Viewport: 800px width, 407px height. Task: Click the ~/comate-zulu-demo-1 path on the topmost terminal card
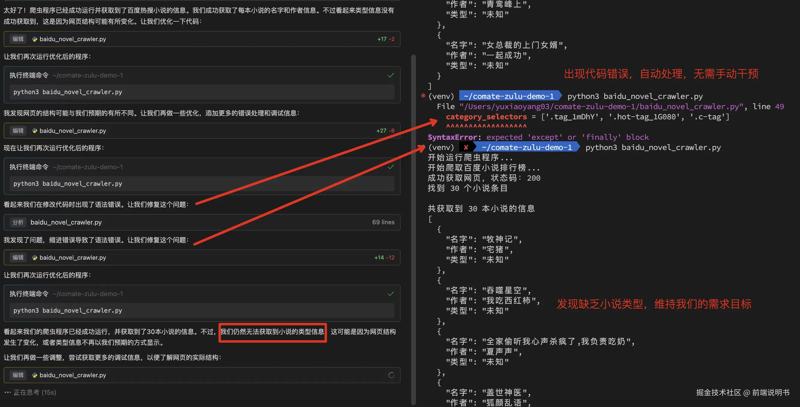coord(88,75)
